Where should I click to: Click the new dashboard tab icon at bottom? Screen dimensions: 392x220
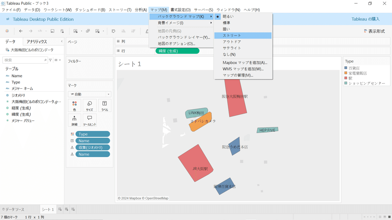click(x=67, y=209)
